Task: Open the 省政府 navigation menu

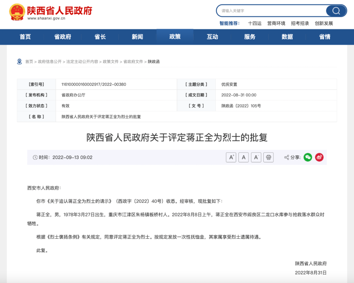Action: tap(63, 37)
